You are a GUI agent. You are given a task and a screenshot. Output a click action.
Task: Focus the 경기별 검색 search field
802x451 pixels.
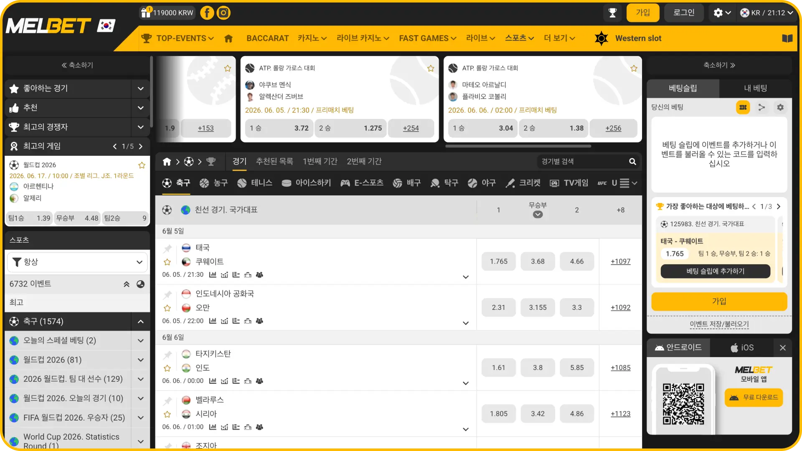[x=583, y=162]
